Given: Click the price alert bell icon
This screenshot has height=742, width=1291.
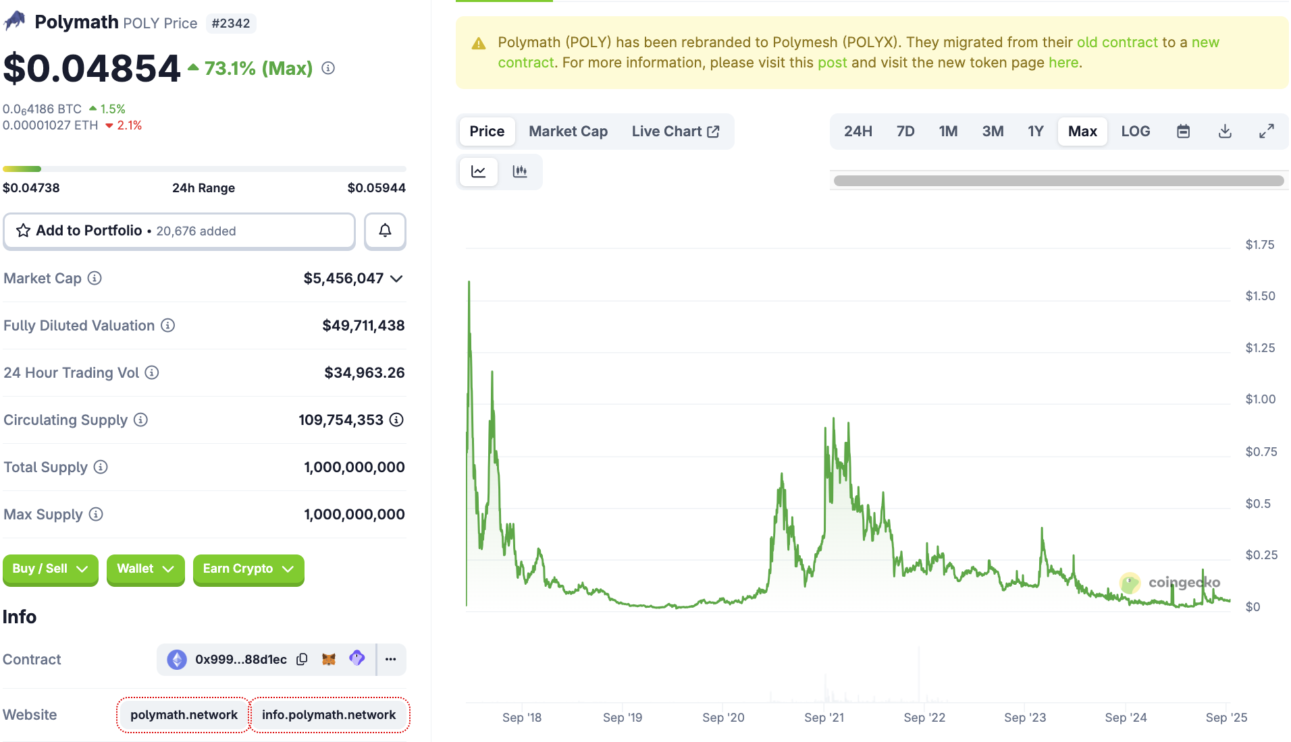Looking at the screenshot, I should click(x=385, y=231).
